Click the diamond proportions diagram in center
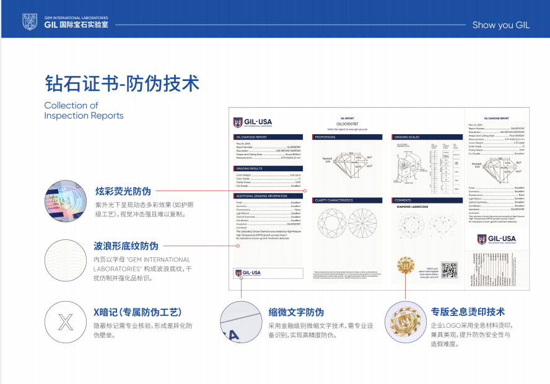Screen dimensions: 550x384 pyautogui.click(x=348, y=165)
